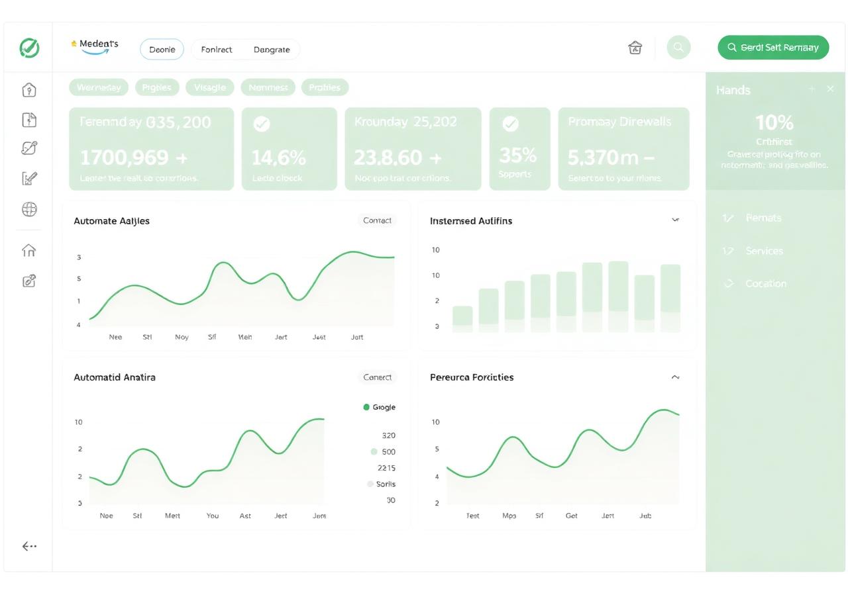Select the Dangrate tab
Screen dimensions: 848x593
tap(272, 50)
